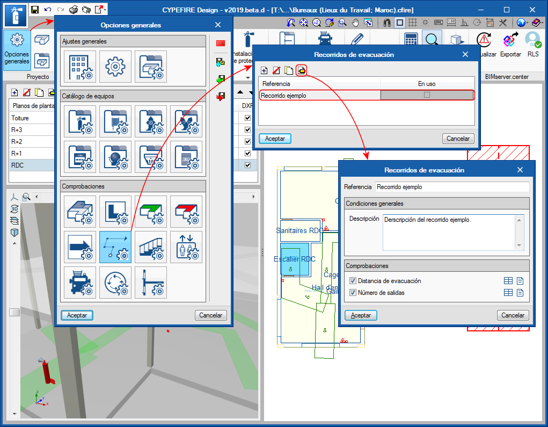Select the hand pan tool
548x427 pixels.
coord(355,23)
